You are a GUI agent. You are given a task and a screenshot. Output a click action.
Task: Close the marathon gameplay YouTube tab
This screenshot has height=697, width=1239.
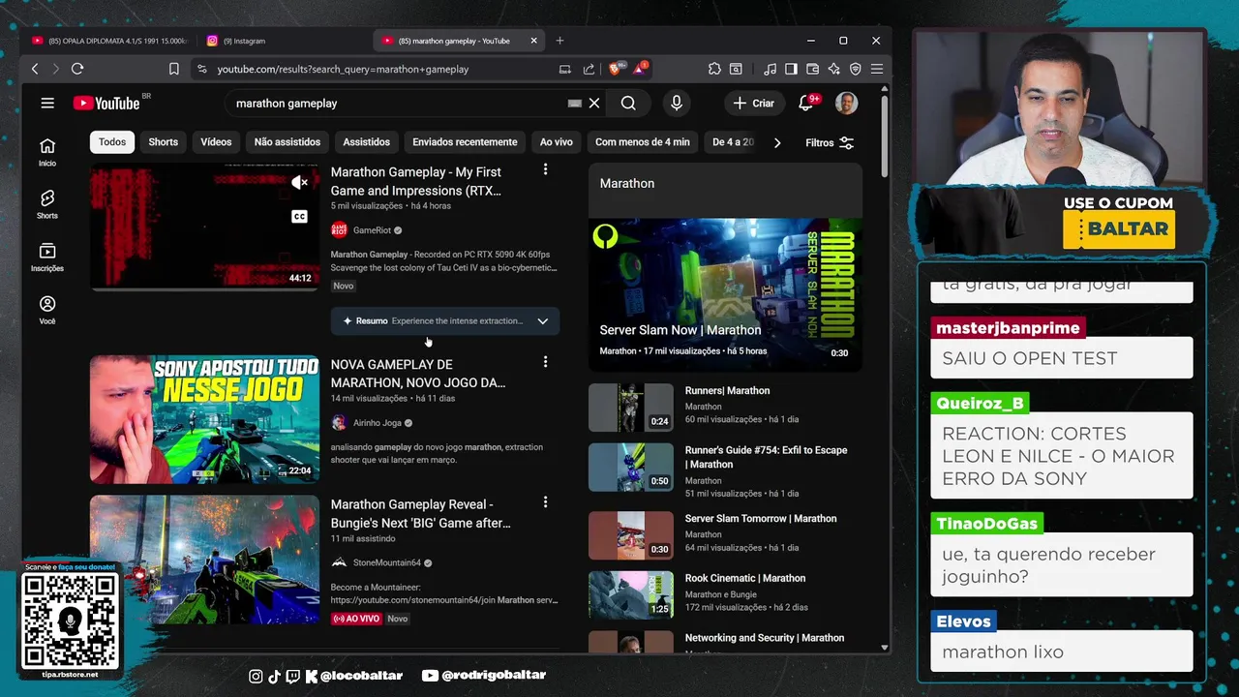tap(533, 41)
